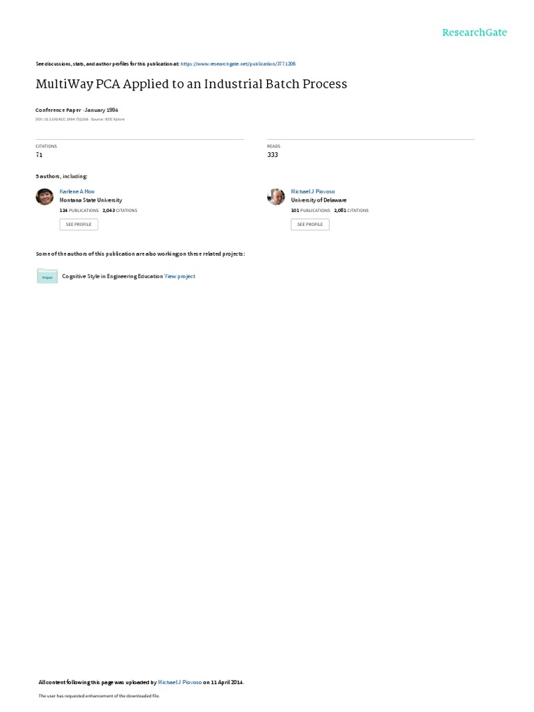Click the Michael J Piovoso uploader link at the bottom
Viewport: 534px width, 712px height.
180,682
